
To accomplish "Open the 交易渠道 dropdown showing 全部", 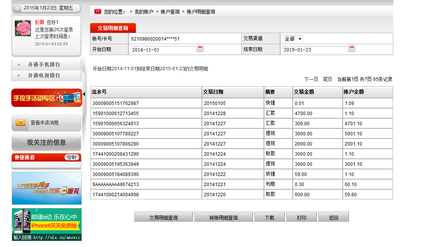I will tap(293, 39).
